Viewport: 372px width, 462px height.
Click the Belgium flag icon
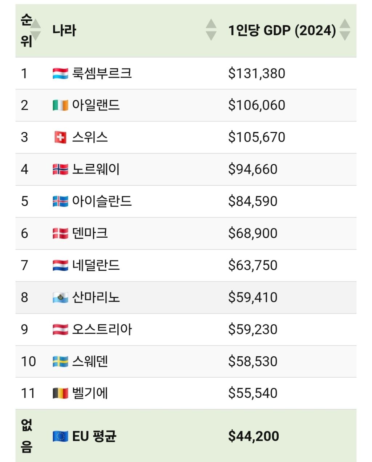tap(60, 393)
